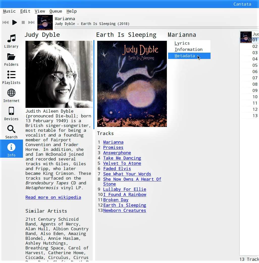Click the Judy Dyble artist photo
The height and width of the screenshot is (263, 259).
click(59, 74)
